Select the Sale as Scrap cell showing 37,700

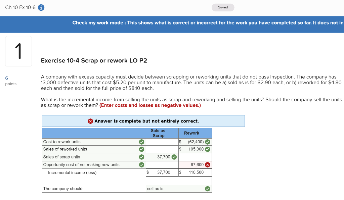pos(162,157)
